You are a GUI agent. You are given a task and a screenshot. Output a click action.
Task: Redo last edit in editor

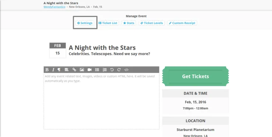pyautogui.click(x=119, y=70)
